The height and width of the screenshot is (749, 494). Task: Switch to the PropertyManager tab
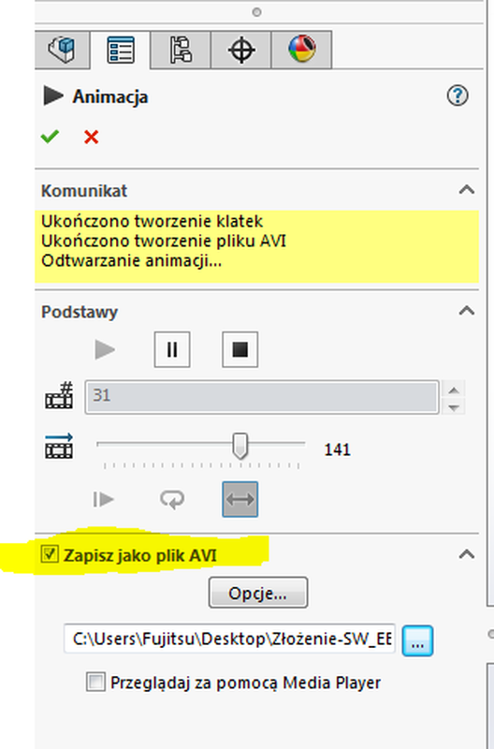(x=121, y=50)
